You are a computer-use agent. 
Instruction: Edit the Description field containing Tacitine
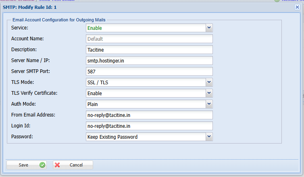click(149, 50)
